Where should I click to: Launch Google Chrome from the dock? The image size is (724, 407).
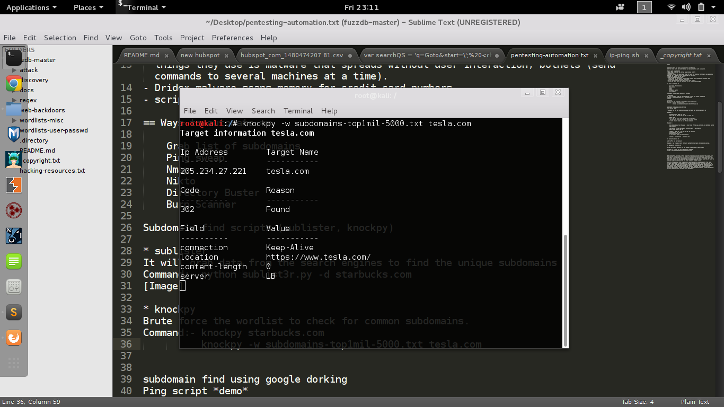coord(14,83)
